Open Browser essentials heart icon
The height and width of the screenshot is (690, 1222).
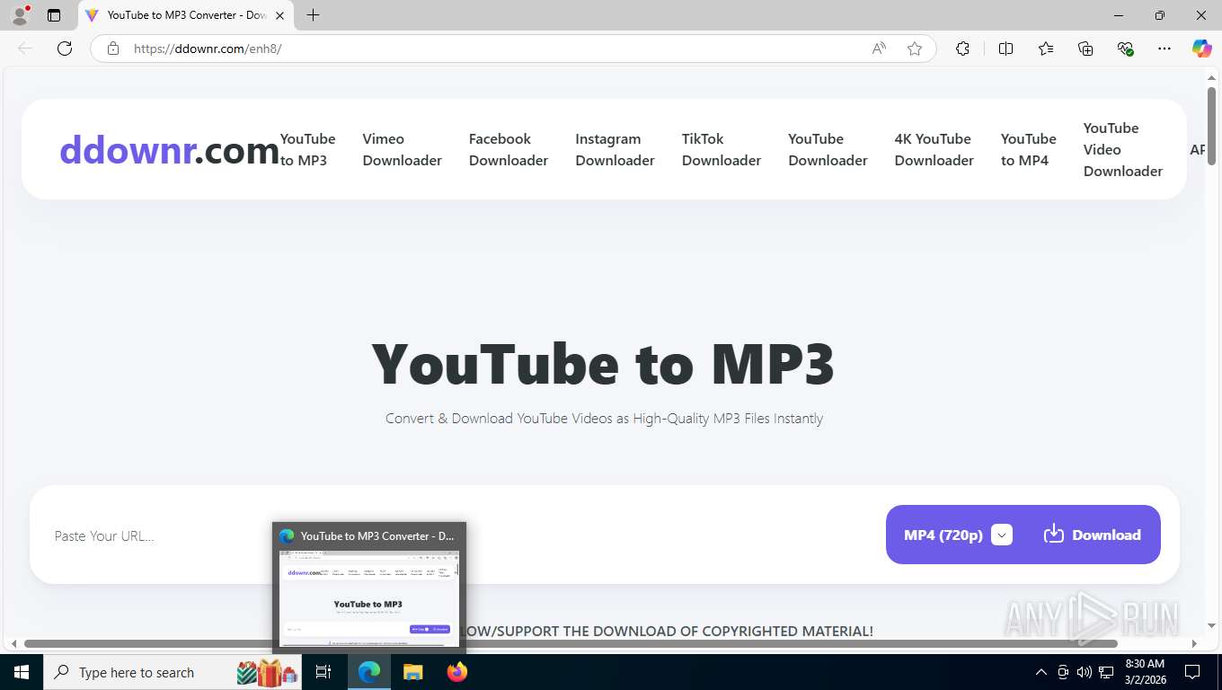point(1125,49)
